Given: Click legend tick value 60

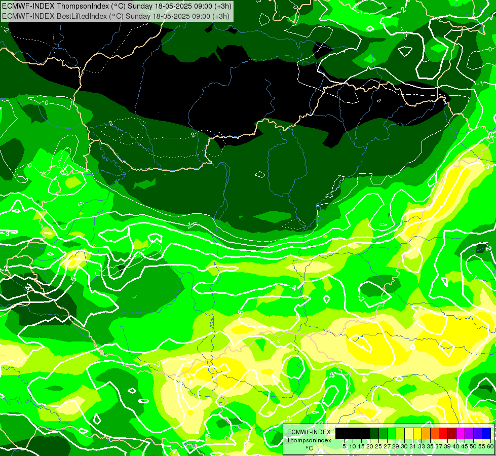Looking at the screenshot, I should pyautogui.click(x=490, y=446).
